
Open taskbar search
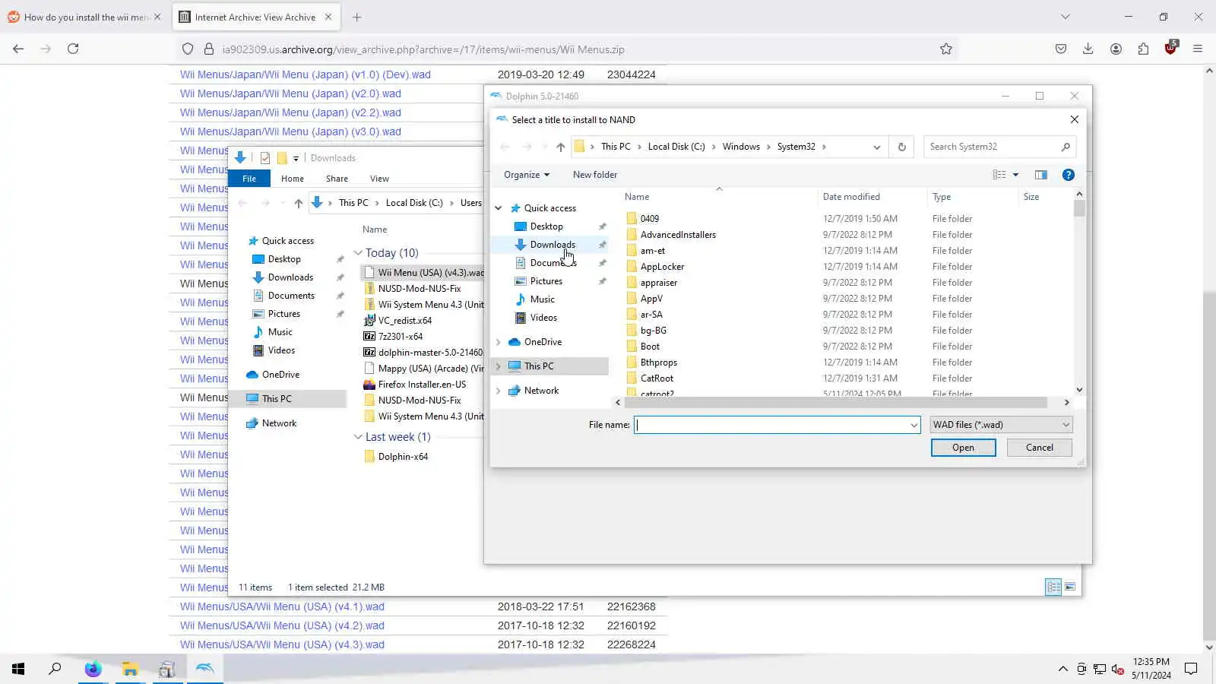point(55,669)
